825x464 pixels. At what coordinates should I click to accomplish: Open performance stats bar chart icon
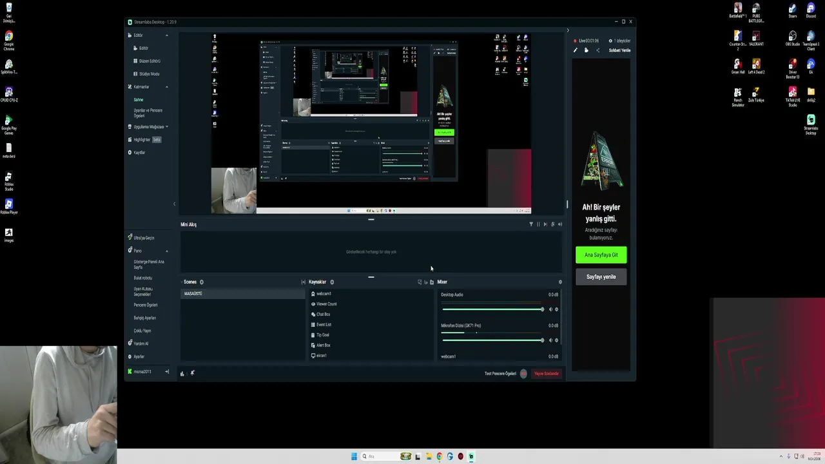182,373
